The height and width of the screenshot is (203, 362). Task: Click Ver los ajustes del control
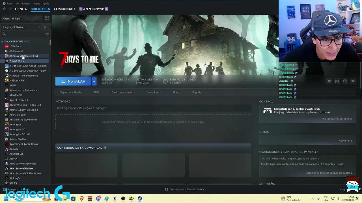(337, 119)
